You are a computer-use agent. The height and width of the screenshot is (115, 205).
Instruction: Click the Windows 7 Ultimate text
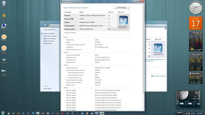pyautogui.click(x=70, y=33)
